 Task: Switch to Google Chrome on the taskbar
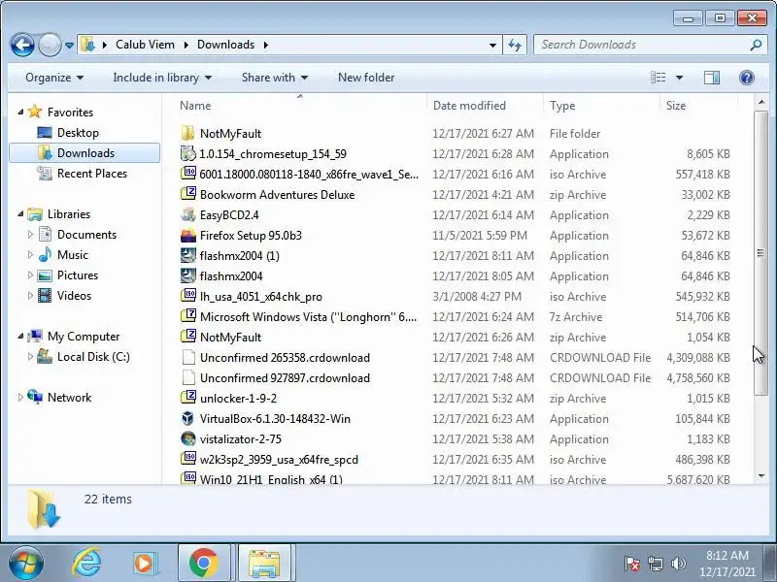click(x=204, y=564)
